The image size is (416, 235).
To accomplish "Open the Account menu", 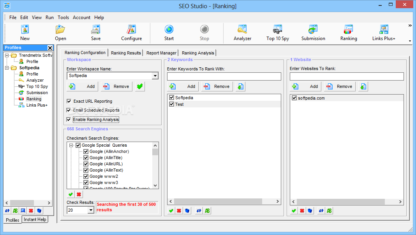I will tap(82, 18).
